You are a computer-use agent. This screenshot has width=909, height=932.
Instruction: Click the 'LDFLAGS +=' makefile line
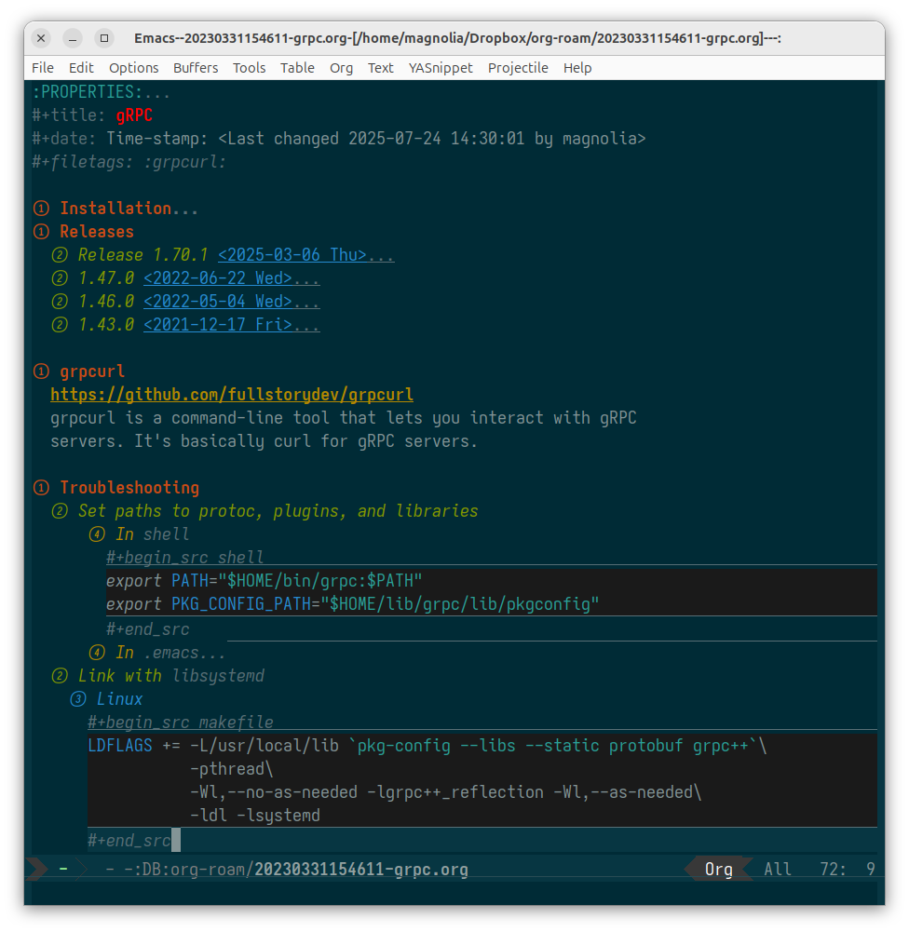click(x=427, y=746)
